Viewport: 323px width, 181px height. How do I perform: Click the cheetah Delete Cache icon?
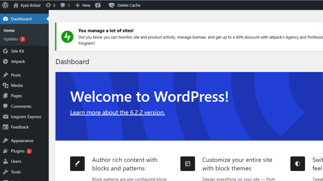(x=112, y=5)
